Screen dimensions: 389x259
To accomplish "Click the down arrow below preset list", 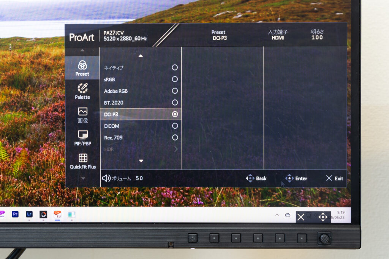I will [141, 161].
